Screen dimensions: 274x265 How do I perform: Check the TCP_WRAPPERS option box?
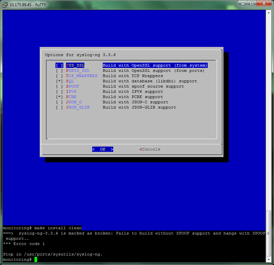tap(59, 76)
